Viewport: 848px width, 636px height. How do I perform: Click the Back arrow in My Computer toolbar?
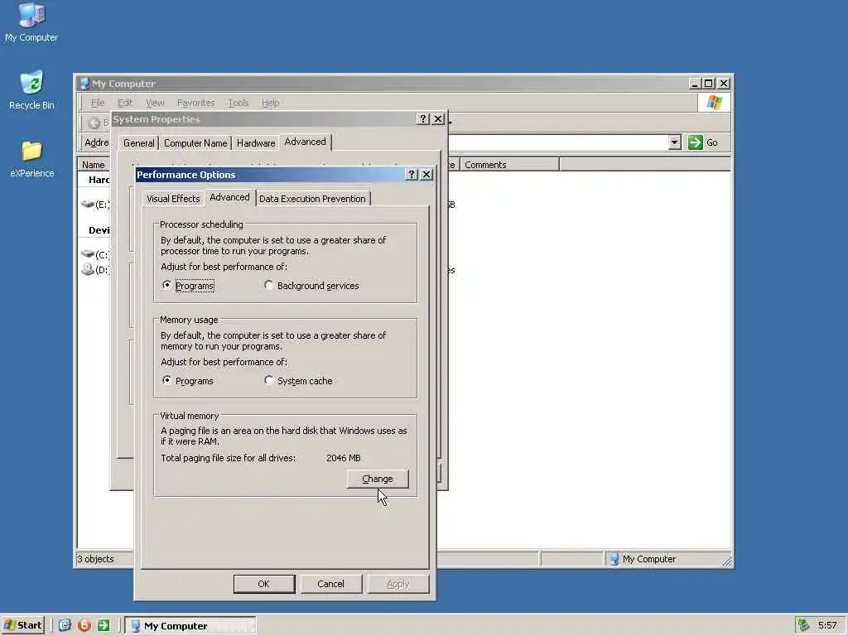click(x=94, y=123)
